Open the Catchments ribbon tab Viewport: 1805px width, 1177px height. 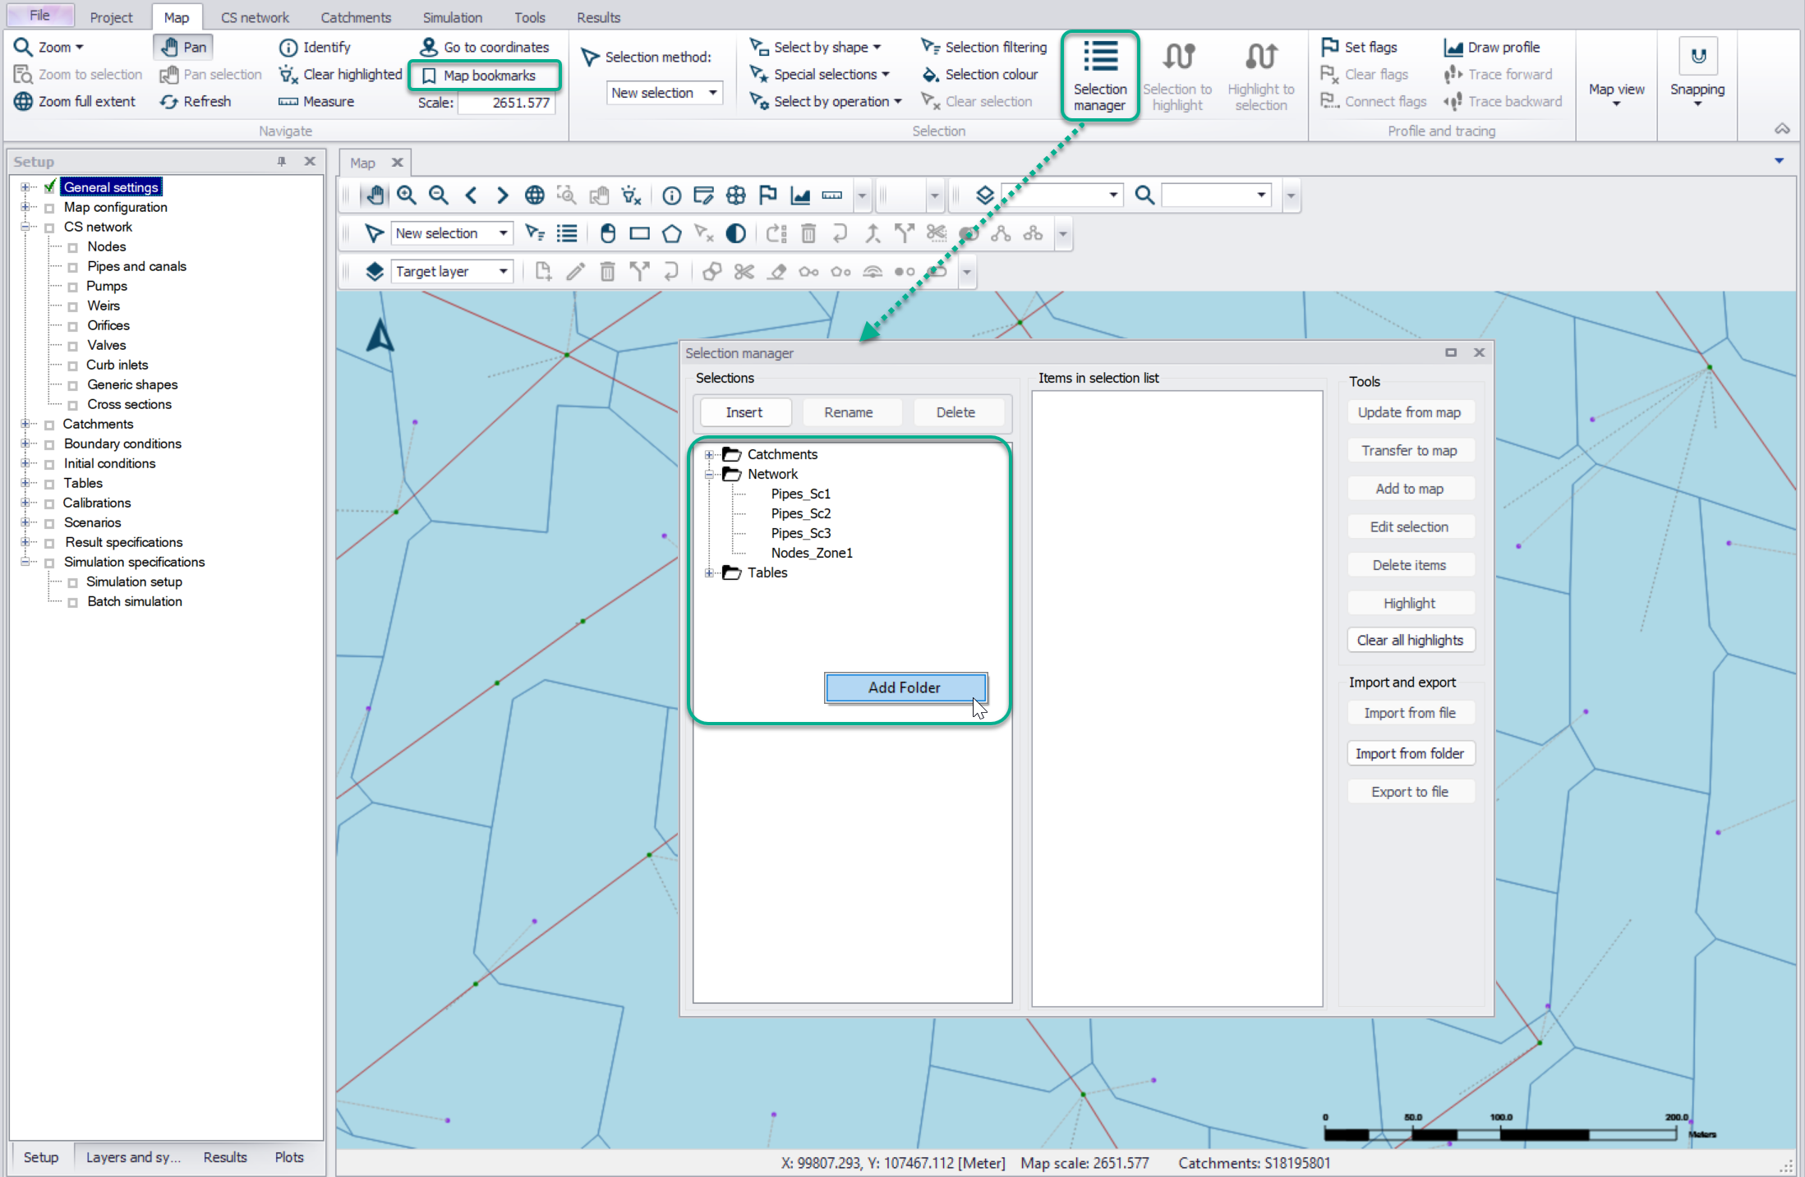pyautogui.click(x=356, y=17)
